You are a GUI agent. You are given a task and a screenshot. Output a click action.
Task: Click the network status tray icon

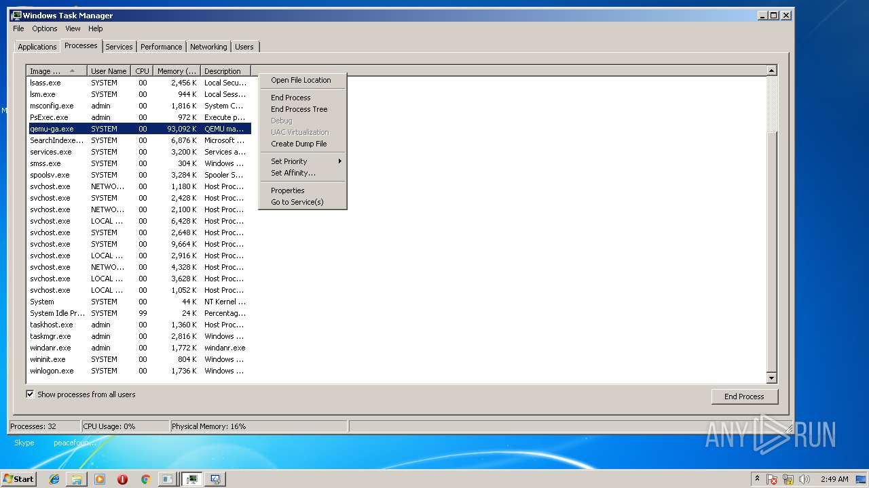(x=788, y=479)
